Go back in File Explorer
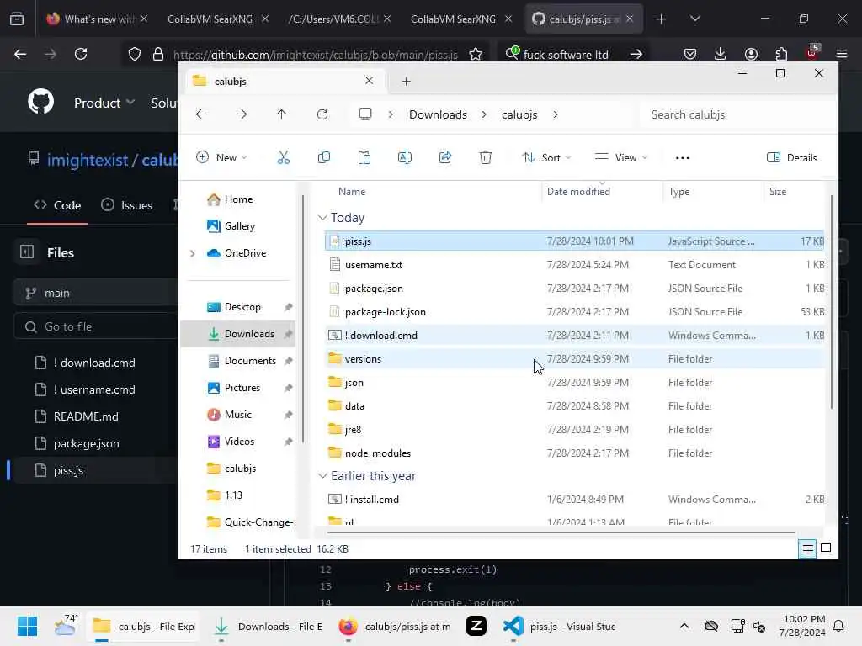 point(201,114)
